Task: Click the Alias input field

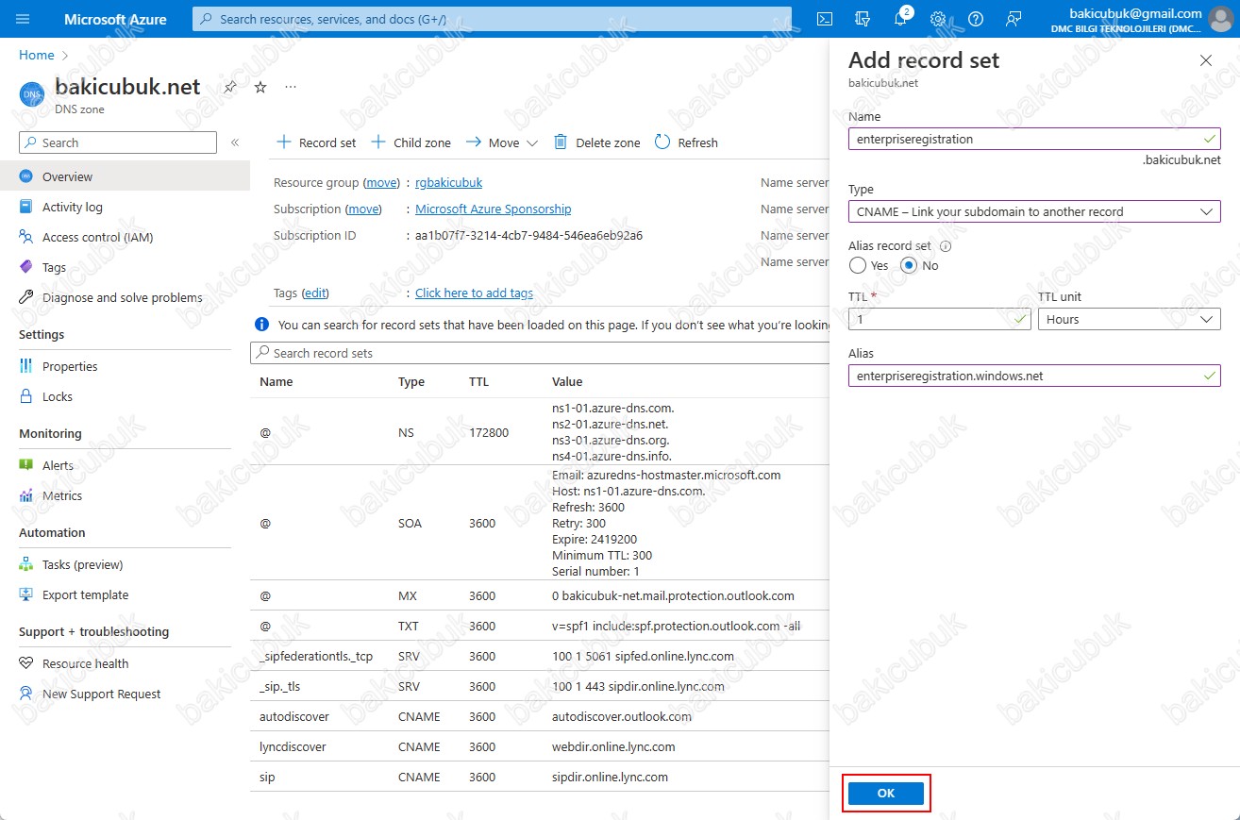Action: coord(1034,376)
